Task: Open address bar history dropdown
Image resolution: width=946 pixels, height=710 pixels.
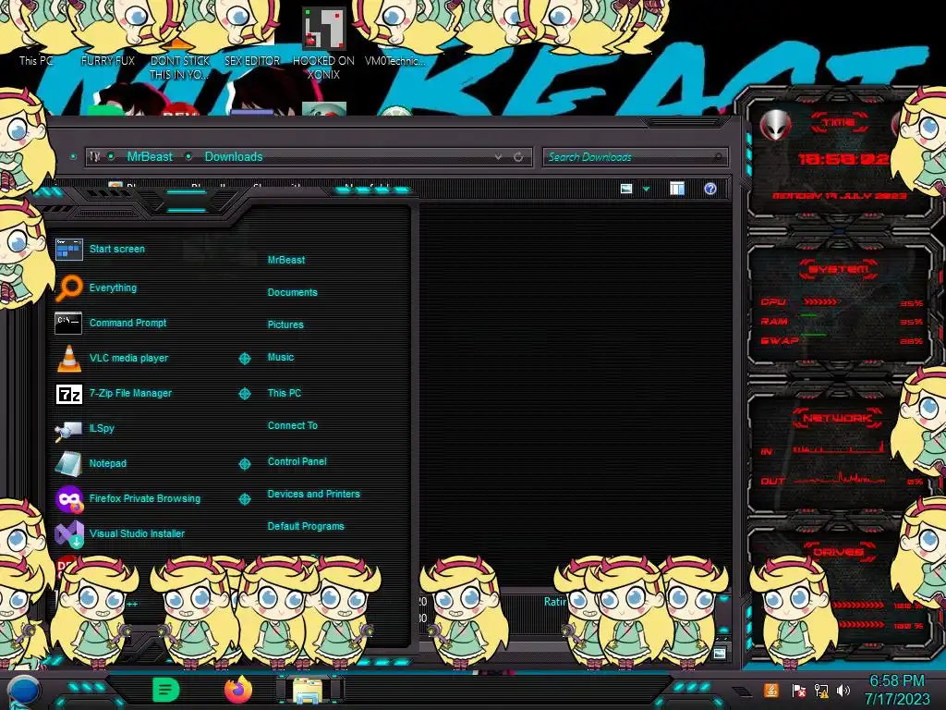Action: pyautogui.click(x=498, y=157)
